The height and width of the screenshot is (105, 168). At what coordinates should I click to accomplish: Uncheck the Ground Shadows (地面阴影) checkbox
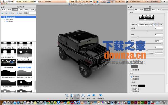[132, 77]
